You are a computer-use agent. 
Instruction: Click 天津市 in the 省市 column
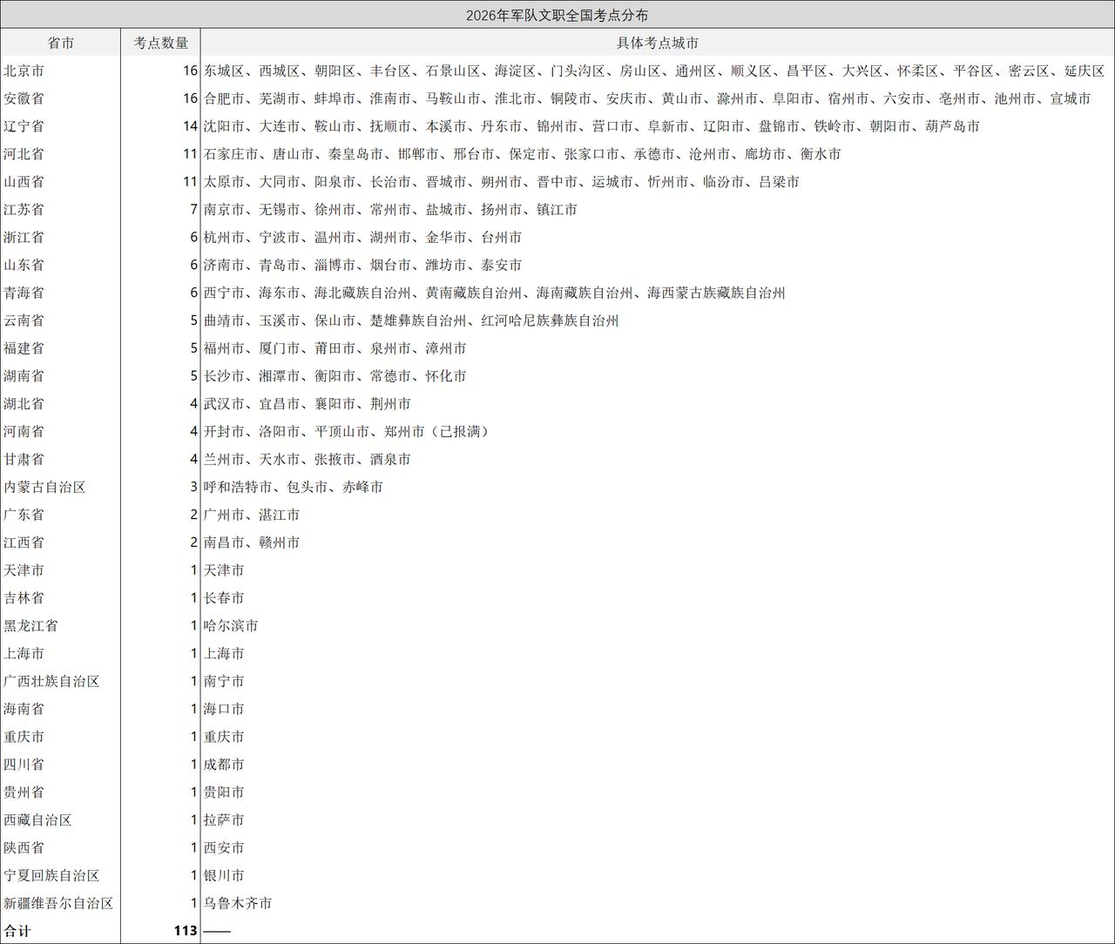click(24, 570)
